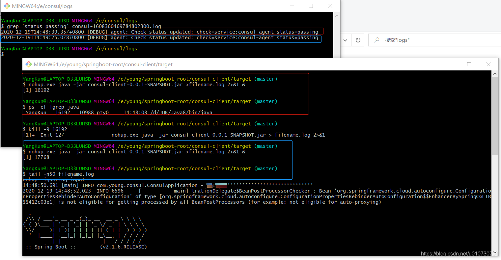Click the log line timestamped 2020-12-19T14:48:39.357+0800
501x260 pixels.
tap(160, 32)
